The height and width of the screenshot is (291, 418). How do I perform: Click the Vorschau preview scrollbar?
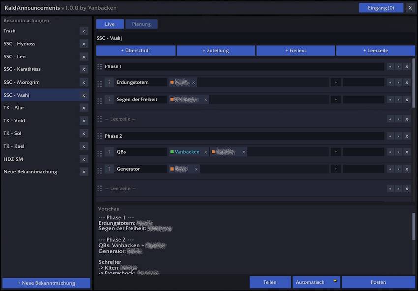414,226
